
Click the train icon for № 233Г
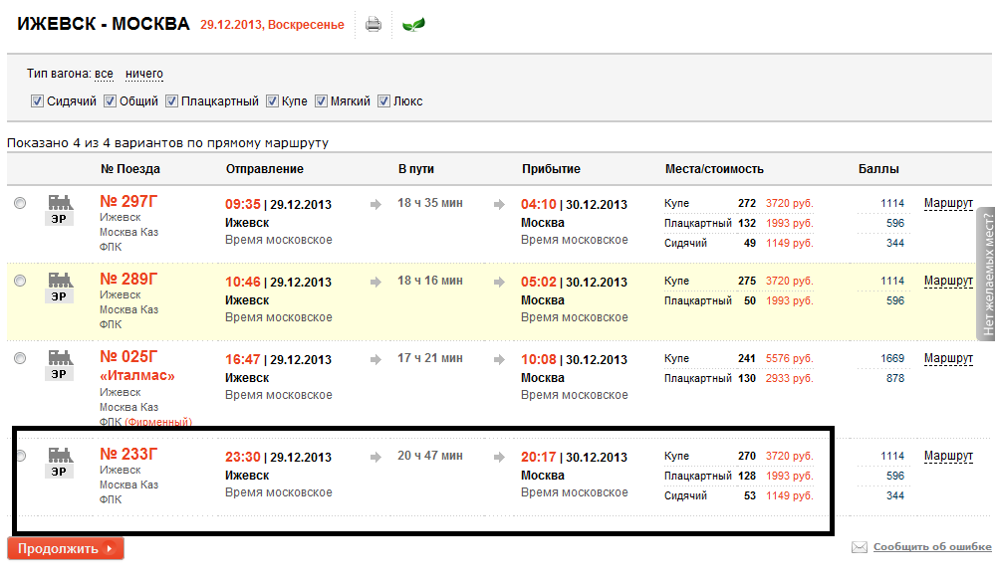[x=61, y=455]
